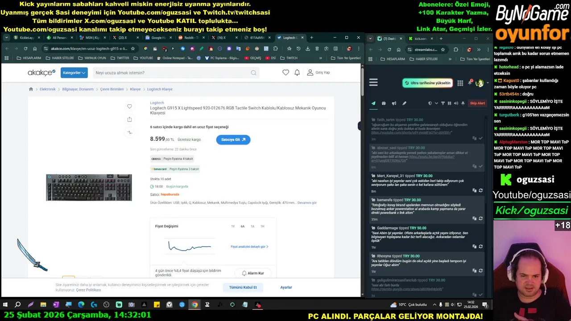Open Akakçe favorites heart in header
The image size is (571, 321).
(x=286, y=73)
